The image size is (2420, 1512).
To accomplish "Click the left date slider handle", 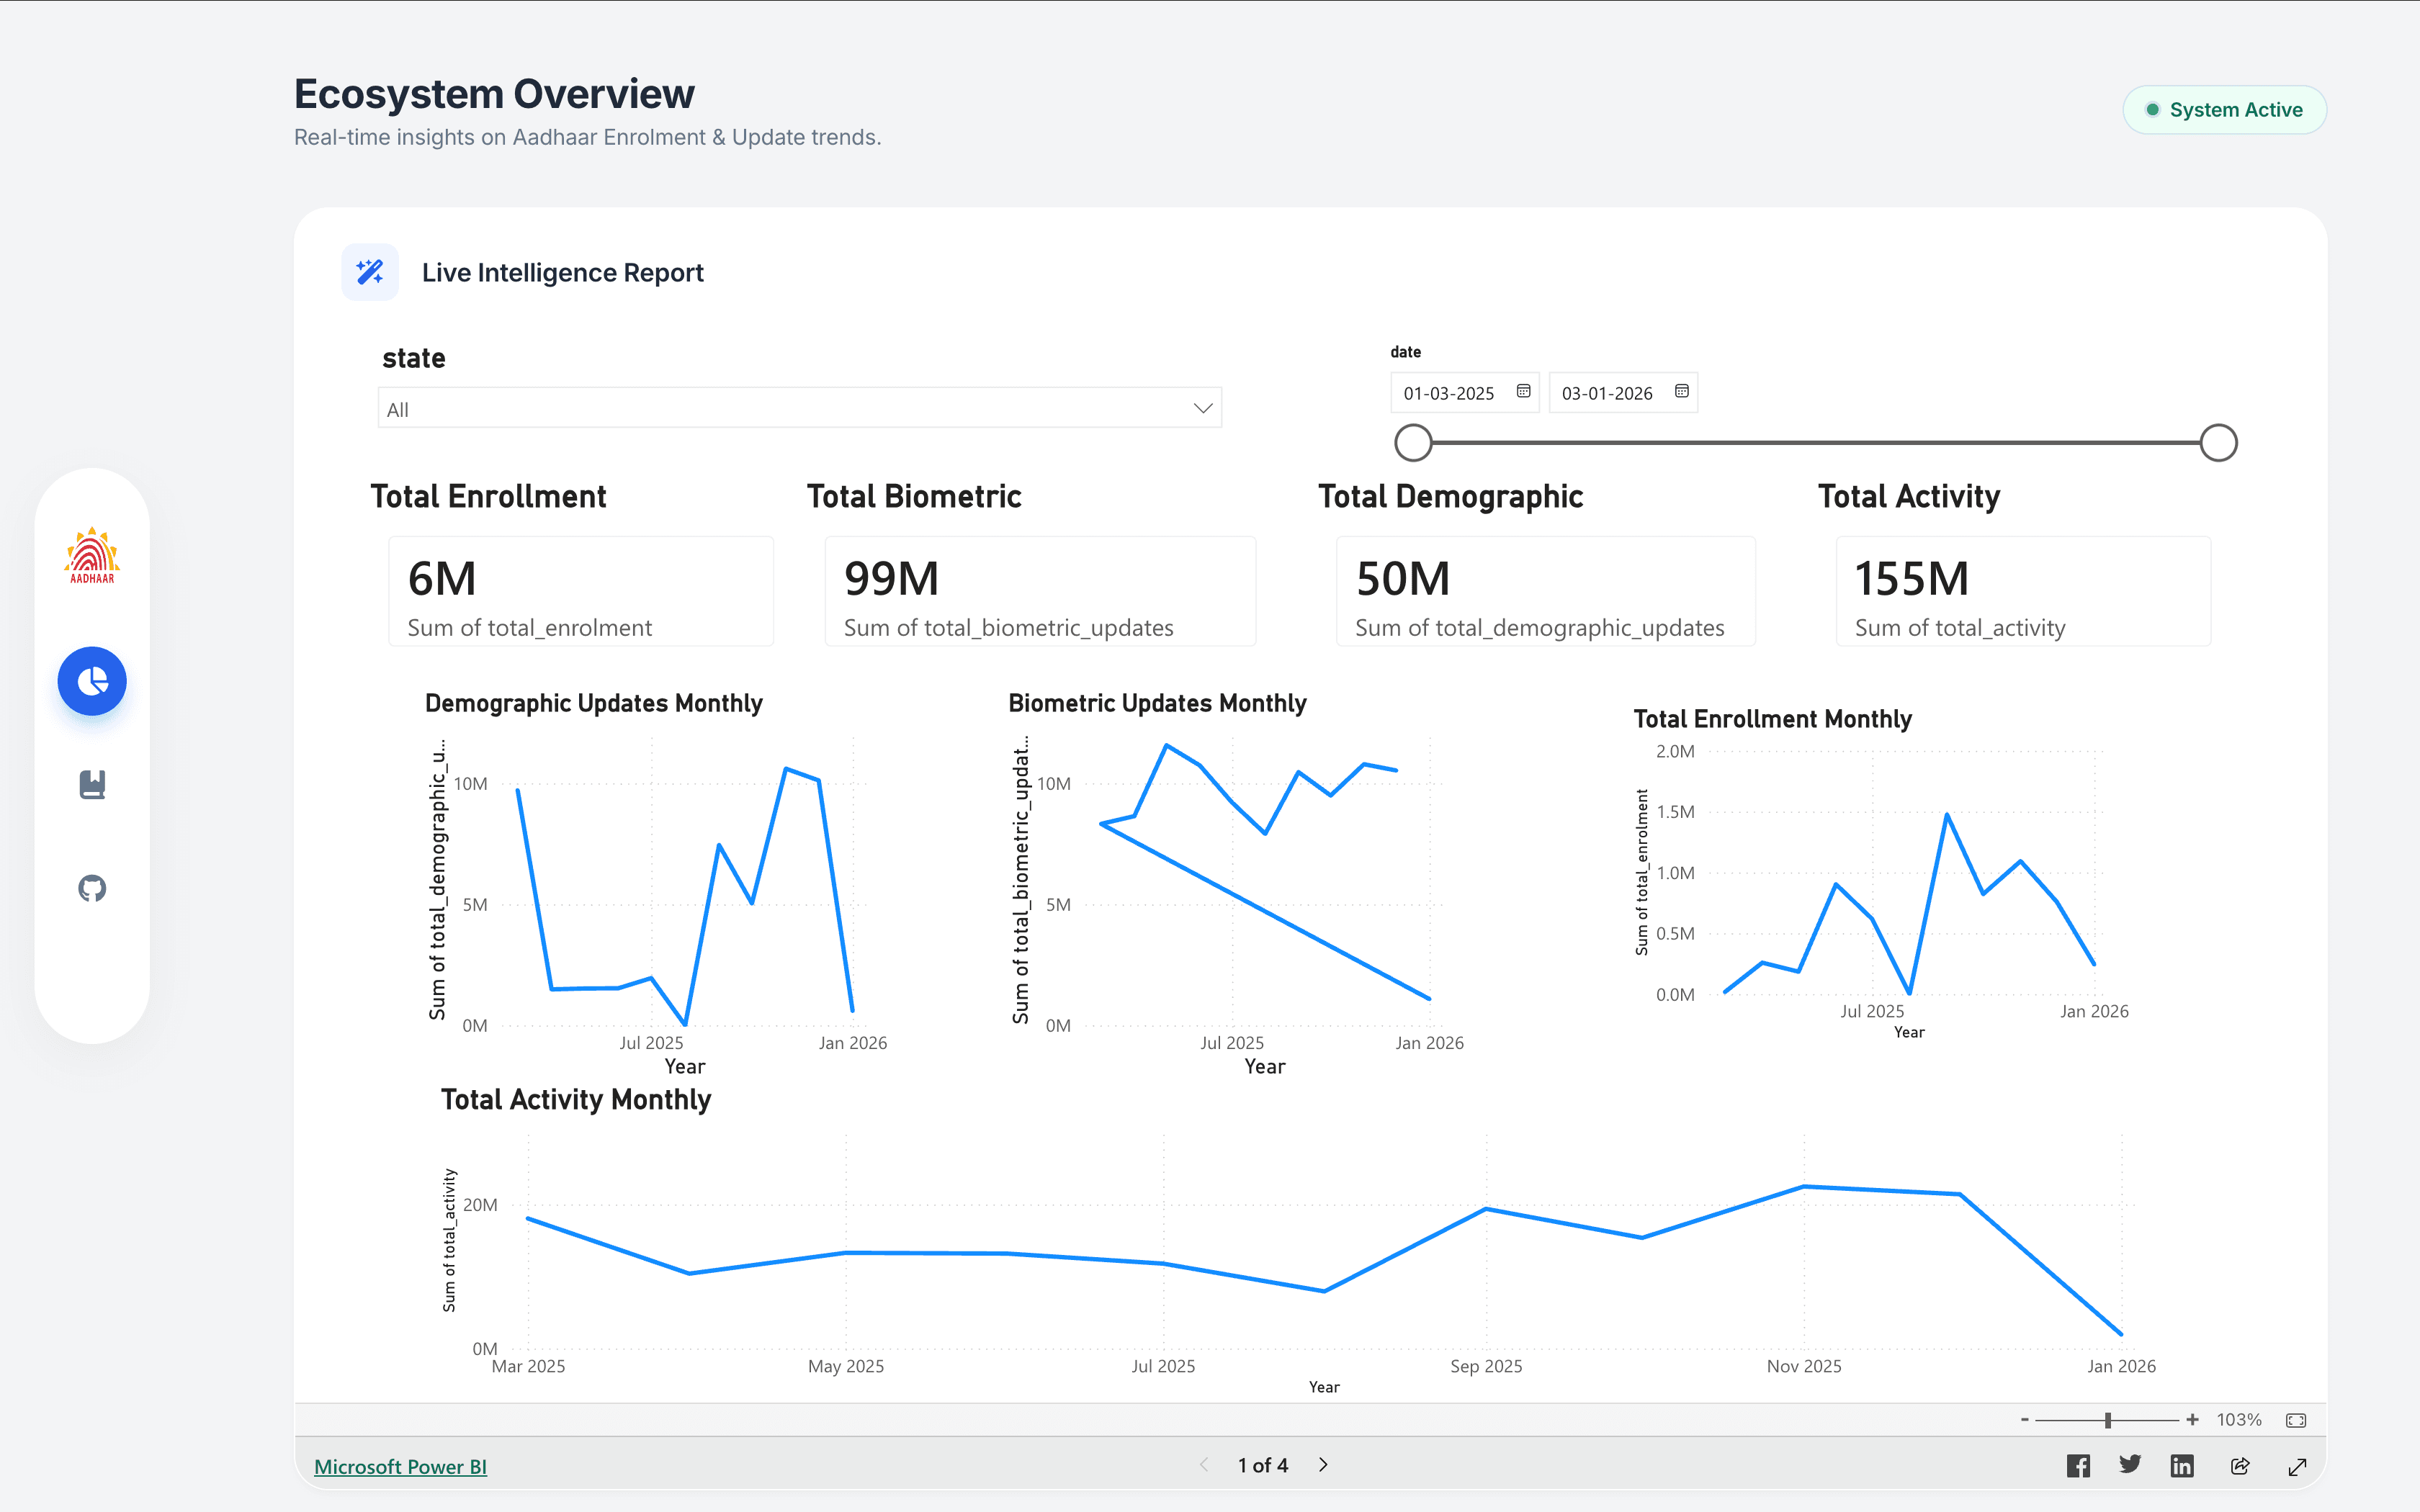I will [x=1413, y=442].
